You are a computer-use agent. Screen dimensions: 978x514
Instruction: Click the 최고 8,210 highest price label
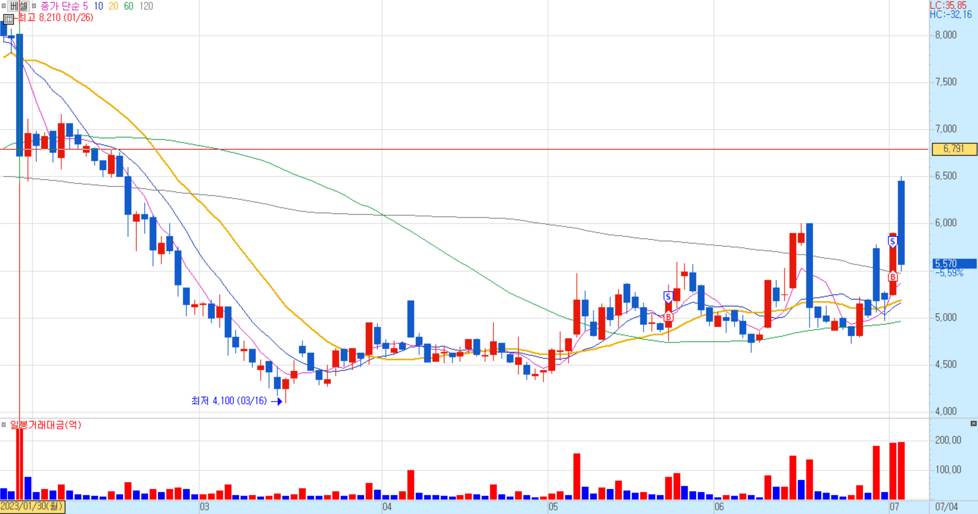coord(56,18)
